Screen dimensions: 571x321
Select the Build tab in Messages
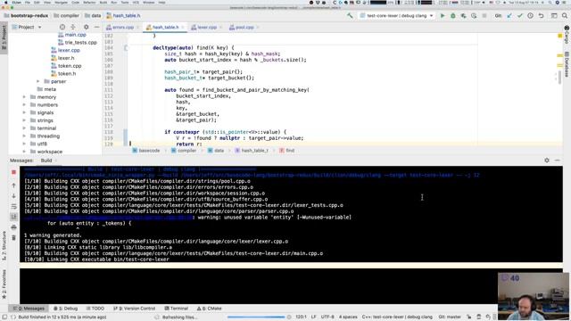[46, 160]
